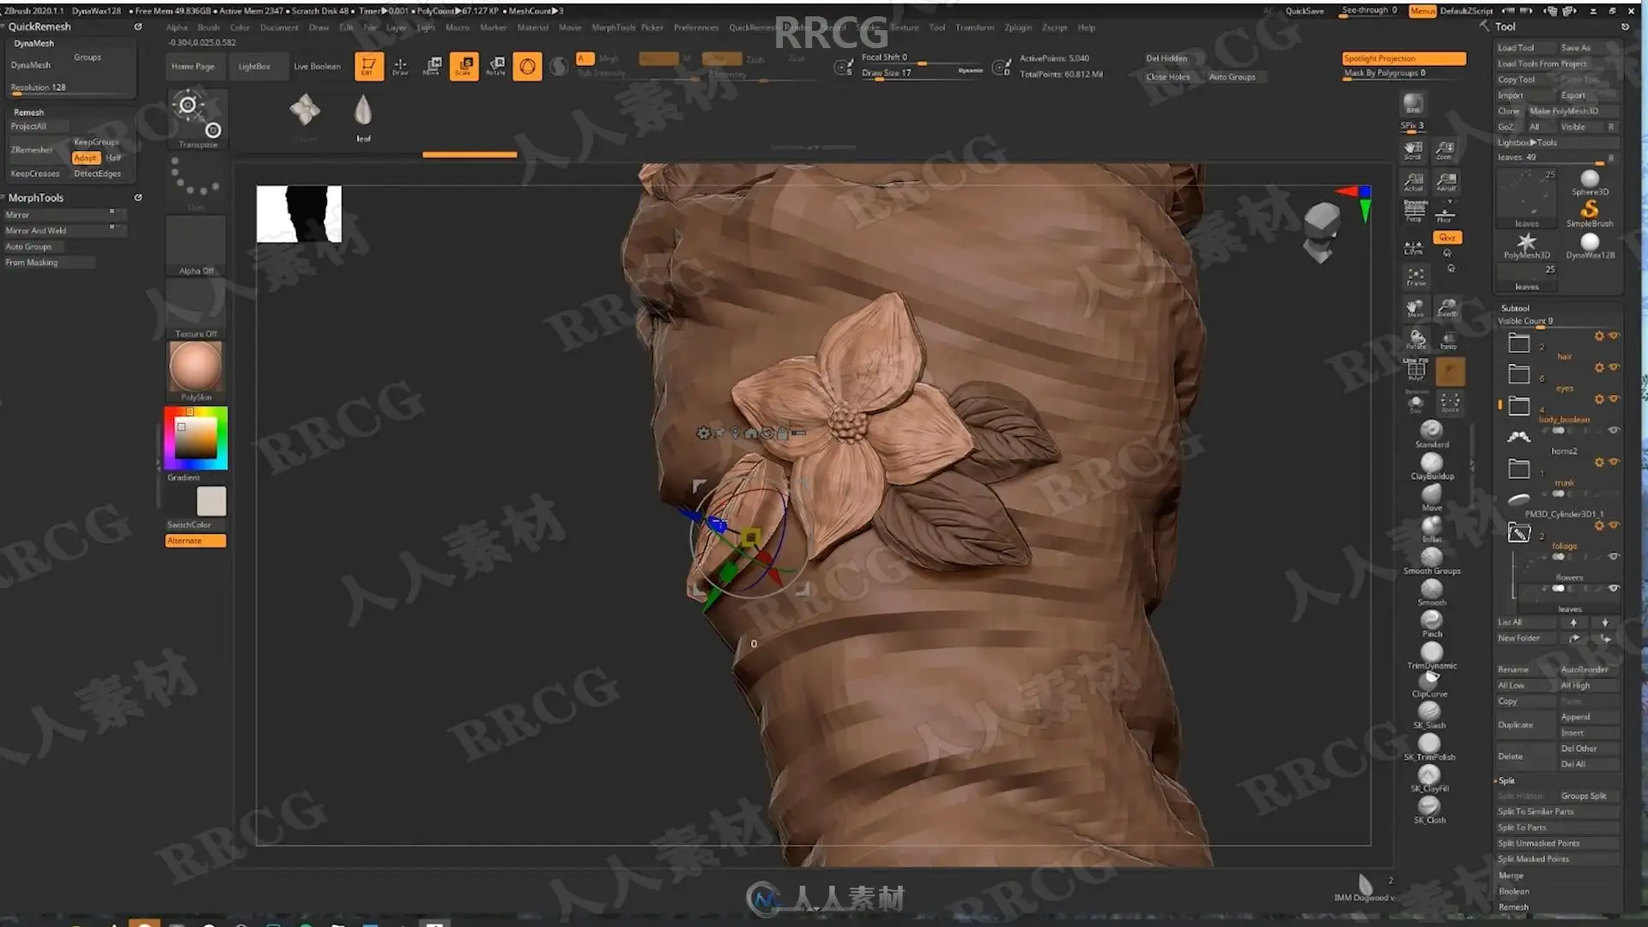Screen dimensions: 1648x927
Task: Click Split To Parts button
Action: pos(1558,827)
